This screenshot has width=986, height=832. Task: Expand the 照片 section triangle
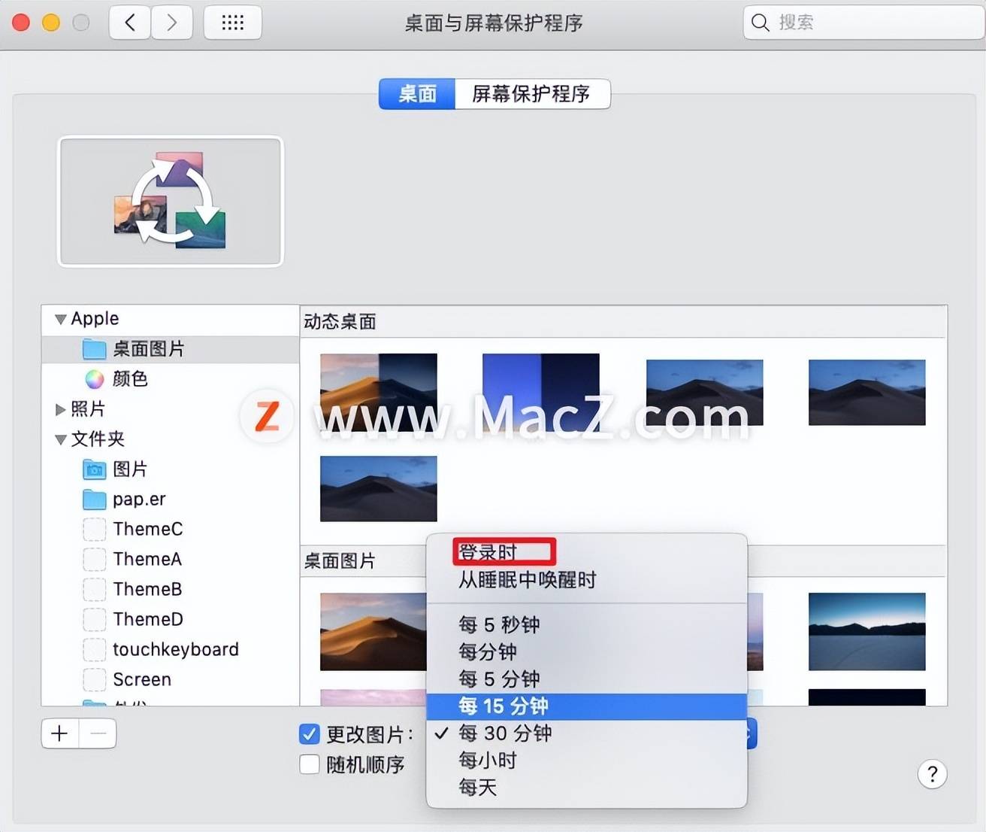(x=60, y=408)
